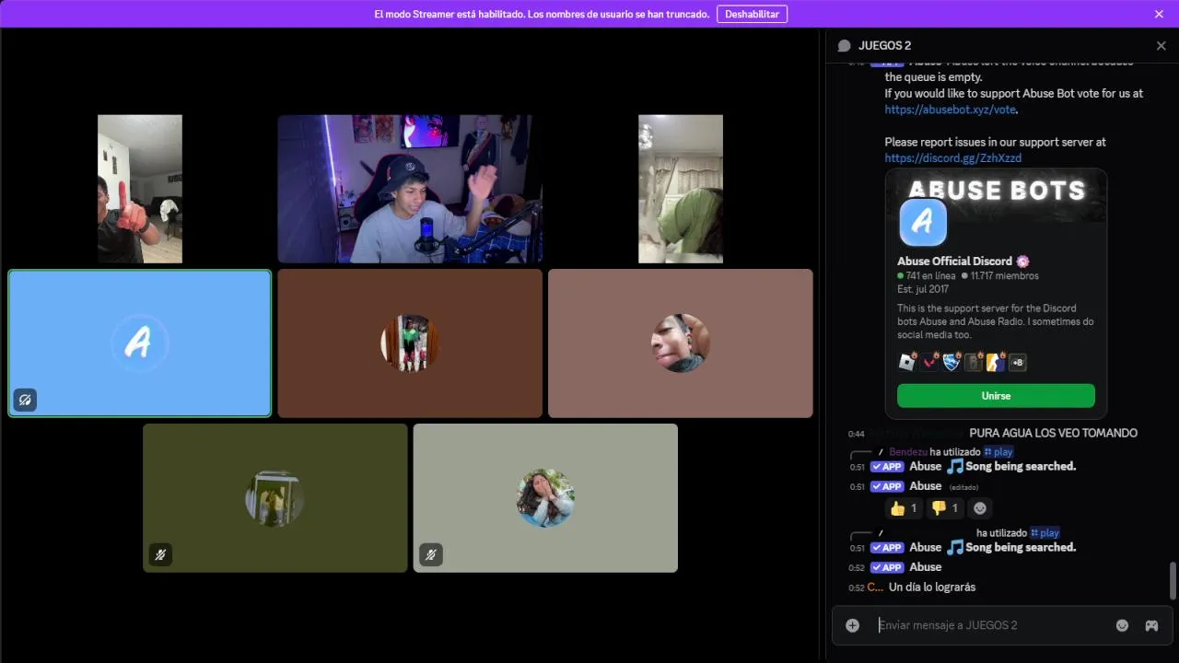Toggle the thumbs up reaction
The width and height of the screenshot is (1179, 663).
[x=904, y=508]
